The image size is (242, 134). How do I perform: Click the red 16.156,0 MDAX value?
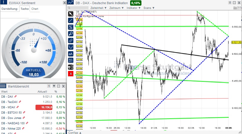(44, 107)
